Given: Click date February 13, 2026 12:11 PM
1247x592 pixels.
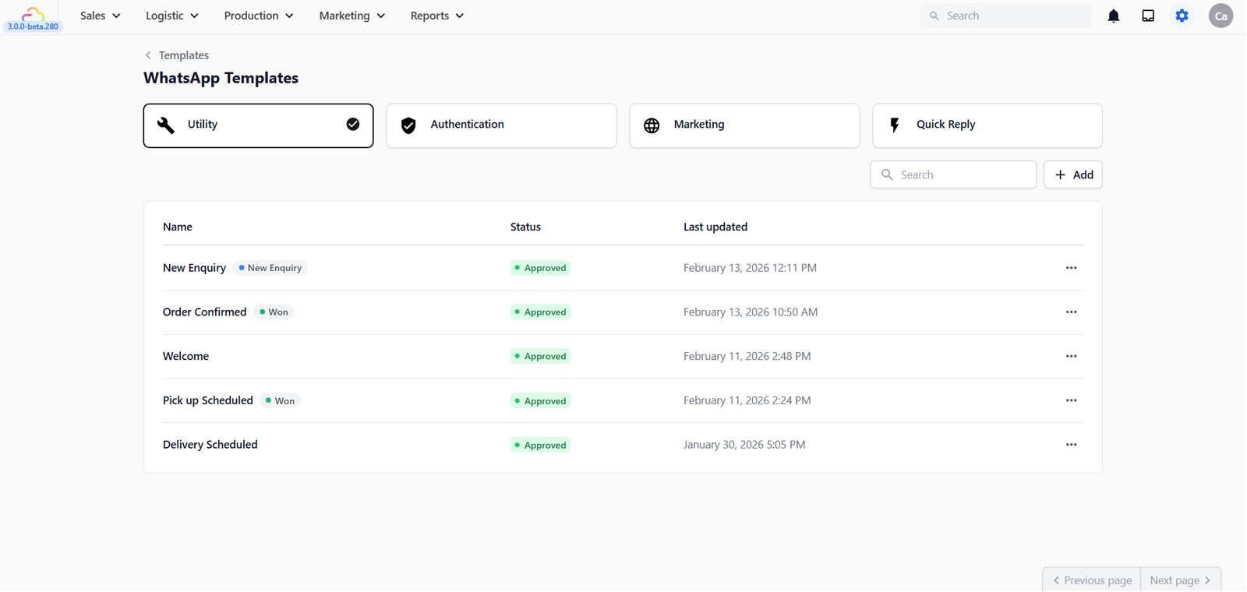Looking at the screenshot, I should 750,268.
